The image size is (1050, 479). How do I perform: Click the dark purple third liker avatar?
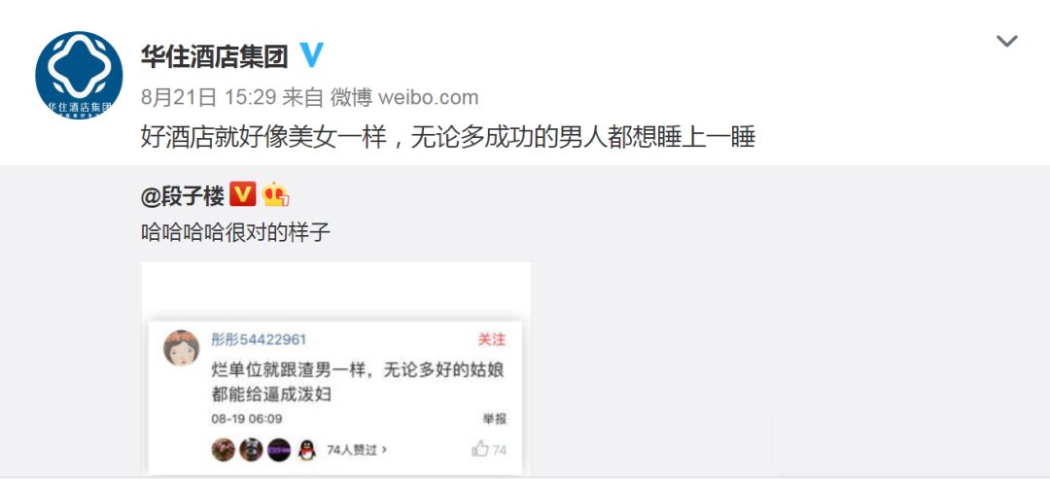click(x=279, y=450)
